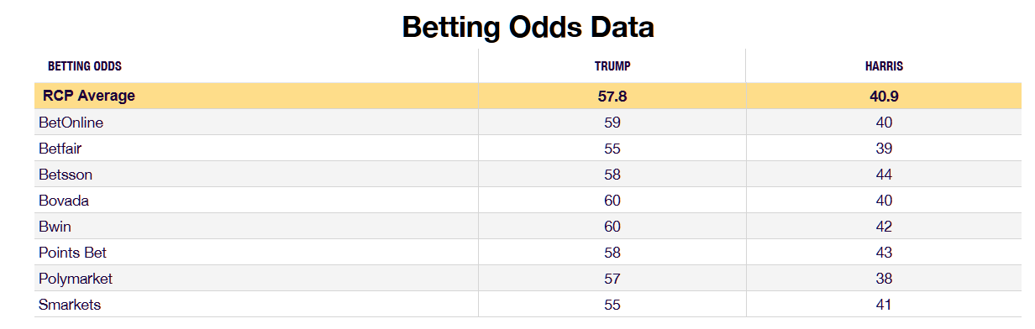The height and width of the screenshot is (329, 1035).
Task: Open the Bwin row link
Action: (55, 227)
